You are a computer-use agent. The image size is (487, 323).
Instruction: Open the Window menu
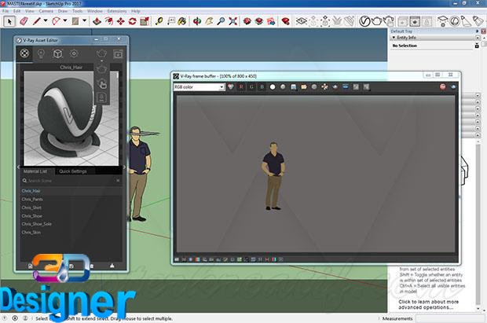tap(95, 11)
